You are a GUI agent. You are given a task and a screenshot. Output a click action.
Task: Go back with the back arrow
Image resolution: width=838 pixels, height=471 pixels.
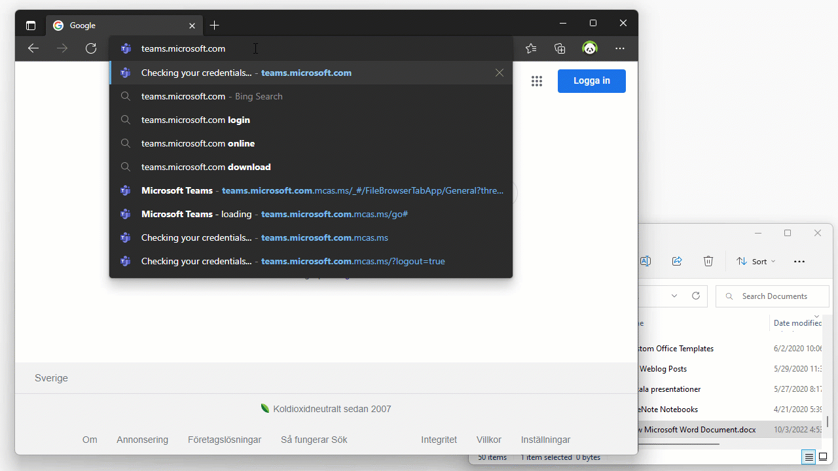[33, 48]
